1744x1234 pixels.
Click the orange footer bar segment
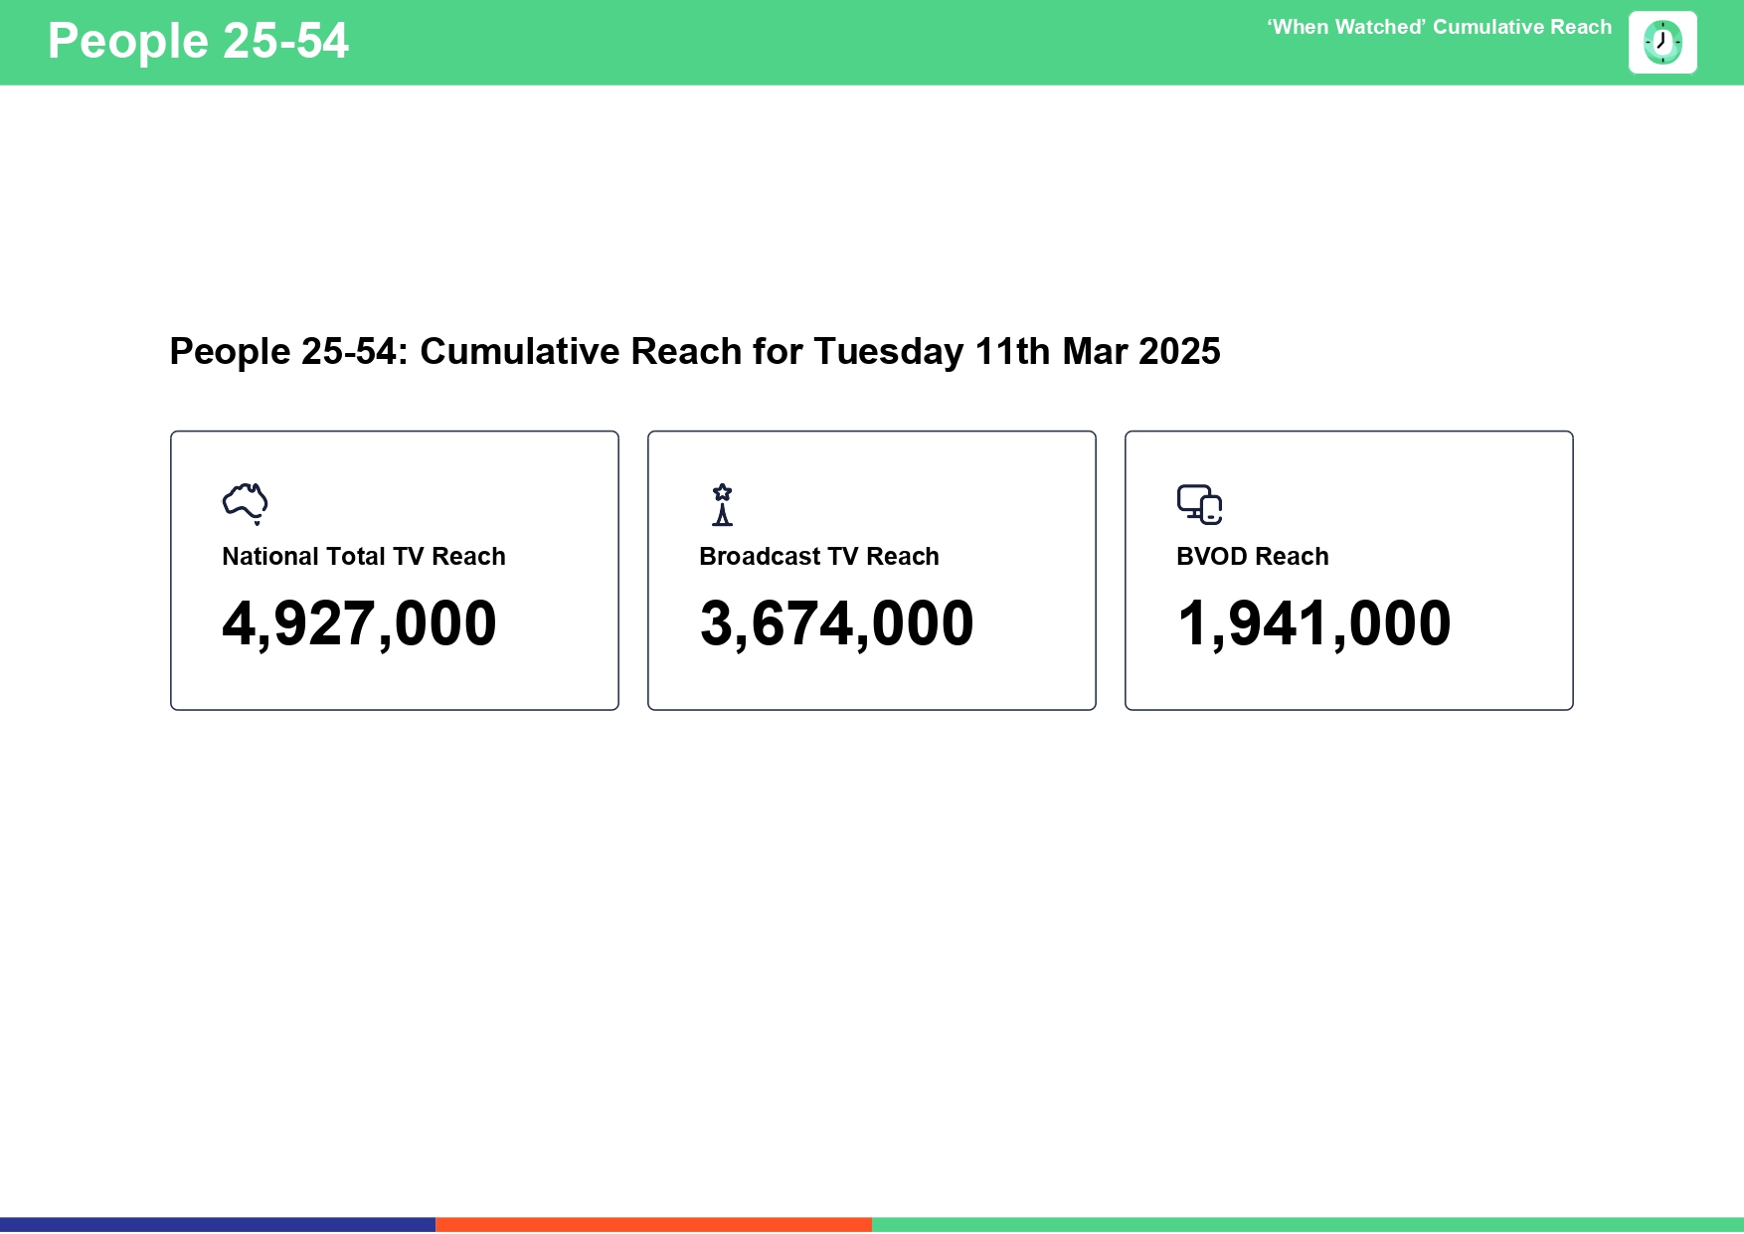coord(653,1225)
